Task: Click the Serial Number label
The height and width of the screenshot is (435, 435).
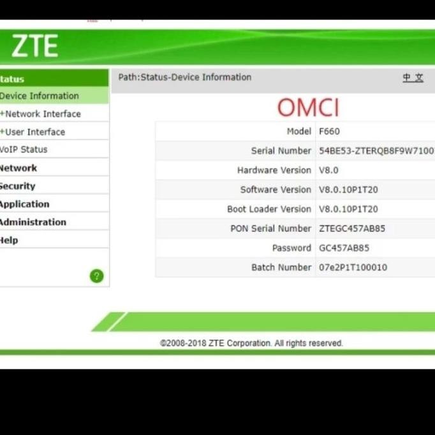Action: (x=281, y=151)
